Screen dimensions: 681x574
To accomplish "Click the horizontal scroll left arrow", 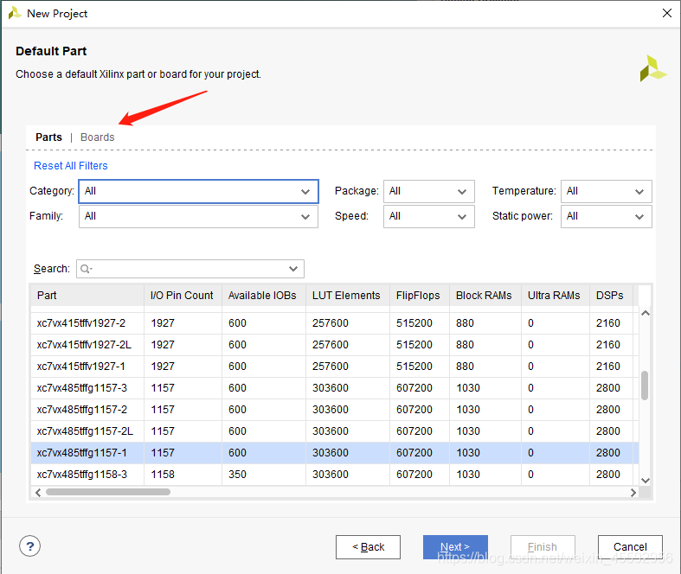I will pos(38,493).
